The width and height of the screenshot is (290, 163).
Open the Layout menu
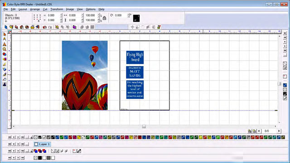(23, 9)
